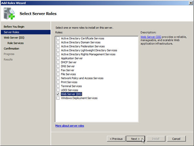
Task: Toggle the Terminal Services checkbox
Action: click(58, 86)
